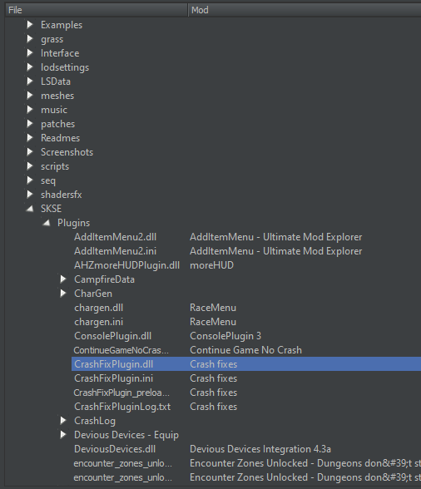The image size is (421, 489).
Task: Select AddItemMenu2.dll file
Action: tap(115, 237)
